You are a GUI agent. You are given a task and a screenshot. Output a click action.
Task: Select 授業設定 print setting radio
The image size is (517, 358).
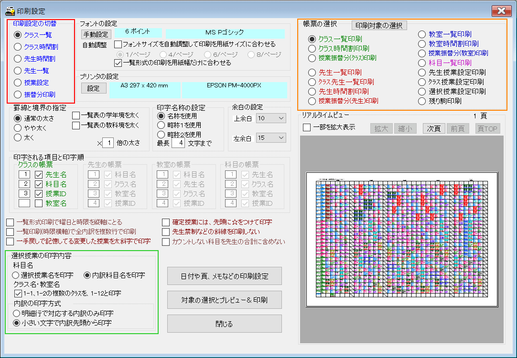18,82
